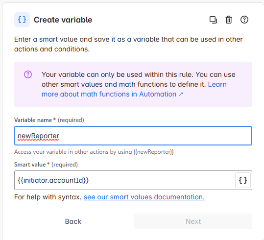264x240 pixels.
Task: Click into the Smart value input field
Action: 124,180
